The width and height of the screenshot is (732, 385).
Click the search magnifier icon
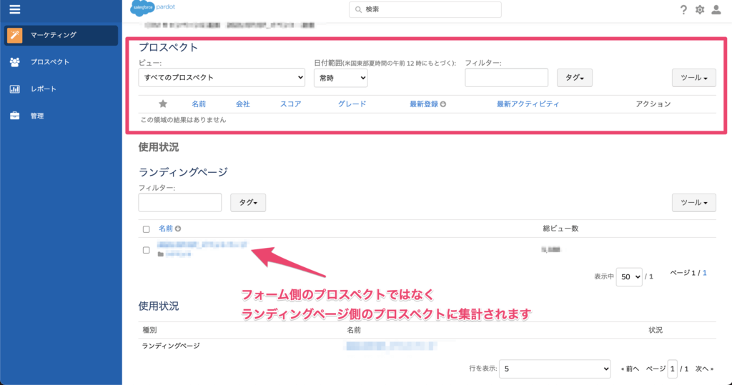(x=359, y=9)
